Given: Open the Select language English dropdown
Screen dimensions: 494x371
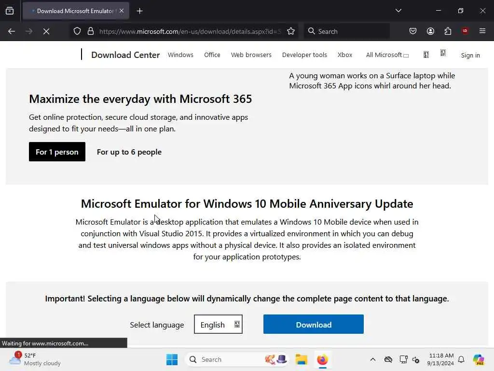Looking at the screenshot, I should click(x=218, y=324).
